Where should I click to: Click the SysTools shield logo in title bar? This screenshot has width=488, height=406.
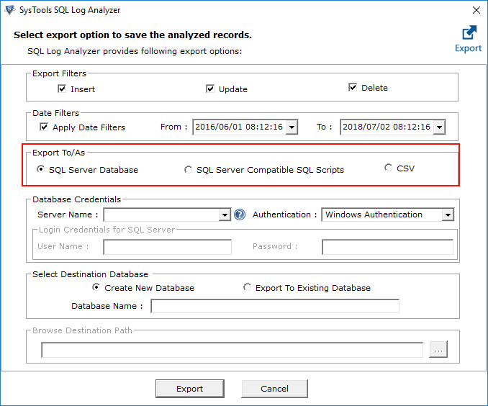click(x=9, y=9)
